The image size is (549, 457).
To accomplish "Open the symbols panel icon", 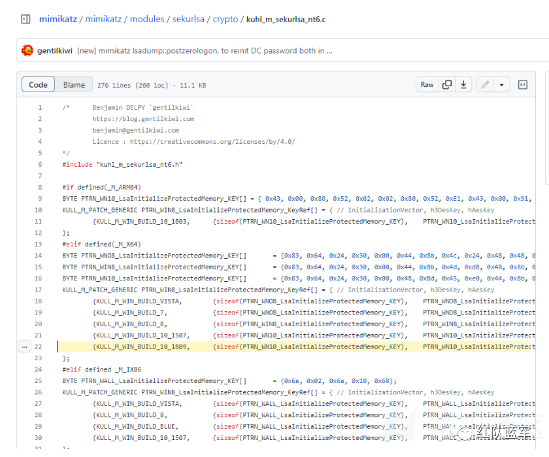I will [522, 84].
